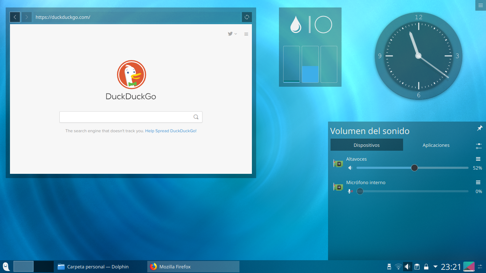Click the Micrófono interno sound card icon

[338, 187]
